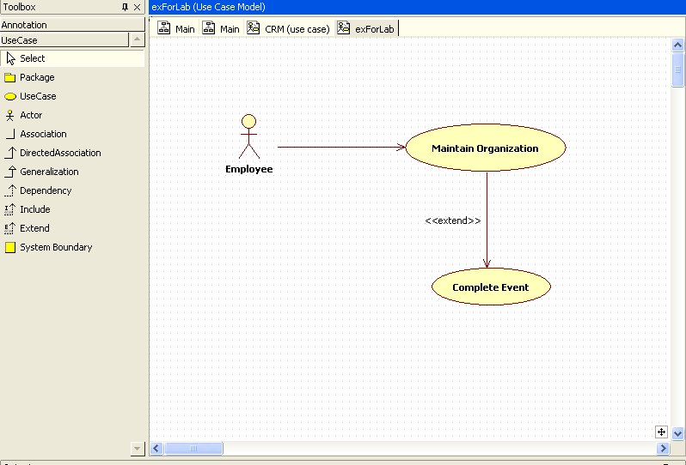Click the <<extend>> relationship label

[453, 221]
